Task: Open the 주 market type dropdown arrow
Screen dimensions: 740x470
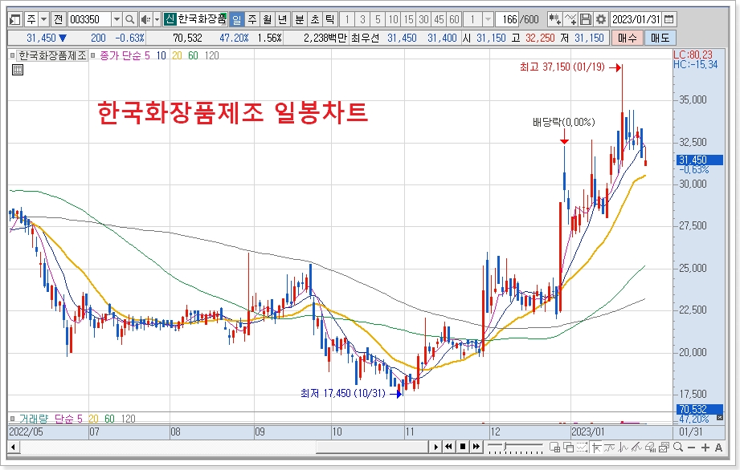Action: (x=44, y=19)
